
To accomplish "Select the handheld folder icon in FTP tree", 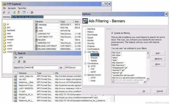I will tap(4, 30).
